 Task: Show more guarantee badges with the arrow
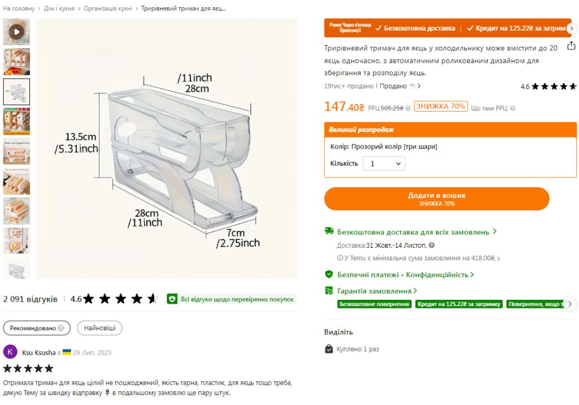tap(570, 304)
